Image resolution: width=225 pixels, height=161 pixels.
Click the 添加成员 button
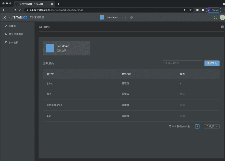point(212,63)
